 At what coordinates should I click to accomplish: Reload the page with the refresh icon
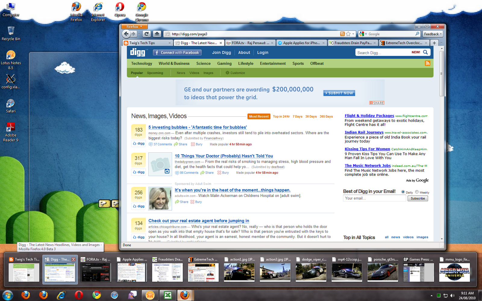(146, 34)
